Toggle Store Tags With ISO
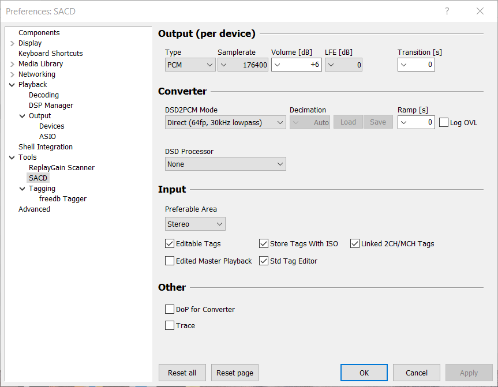 pos(264,244)
